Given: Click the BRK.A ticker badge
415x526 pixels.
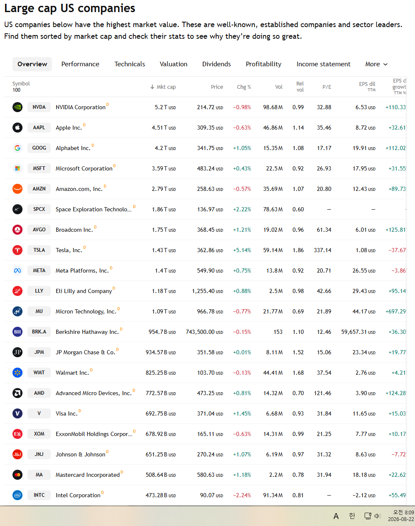Looking at the screenshot, I should [39, 332].
